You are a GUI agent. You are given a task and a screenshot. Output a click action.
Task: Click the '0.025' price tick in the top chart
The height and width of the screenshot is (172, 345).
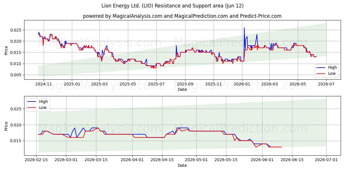tap(16, 30)
